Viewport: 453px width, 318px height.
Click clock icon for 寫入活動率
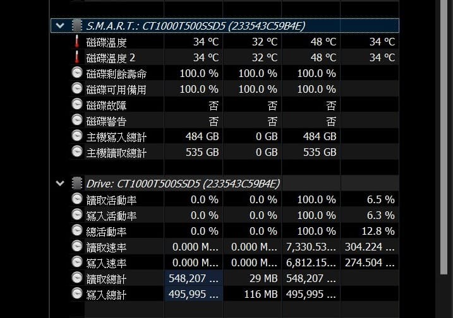coord(77,215)
